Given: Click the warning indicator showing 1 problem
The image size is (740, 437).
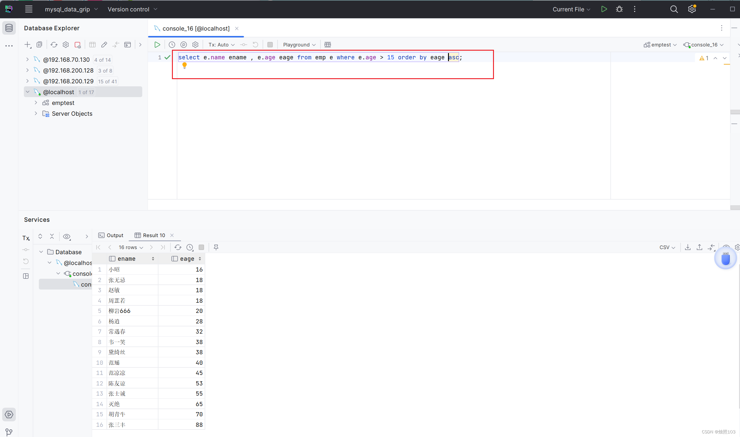Looking at the screenshot, I should click(x=704, y=58).
